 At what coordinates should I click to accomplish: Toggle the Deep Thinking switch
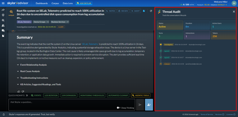118,108
